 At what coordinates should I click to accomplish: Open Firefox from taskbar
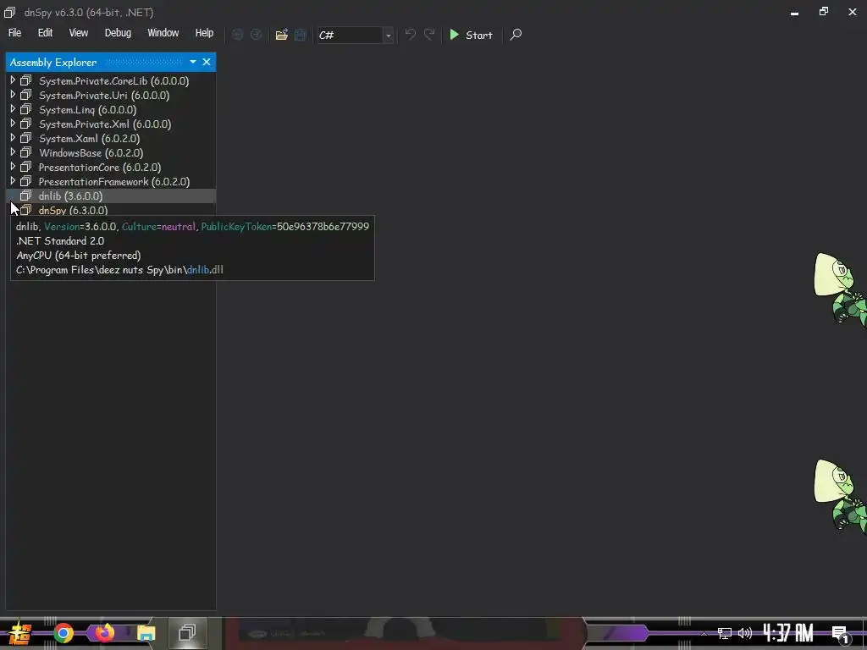pos(104,633)
